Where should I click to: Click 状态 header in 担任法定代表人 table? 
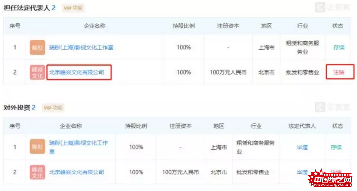click(x=338, y=26)
